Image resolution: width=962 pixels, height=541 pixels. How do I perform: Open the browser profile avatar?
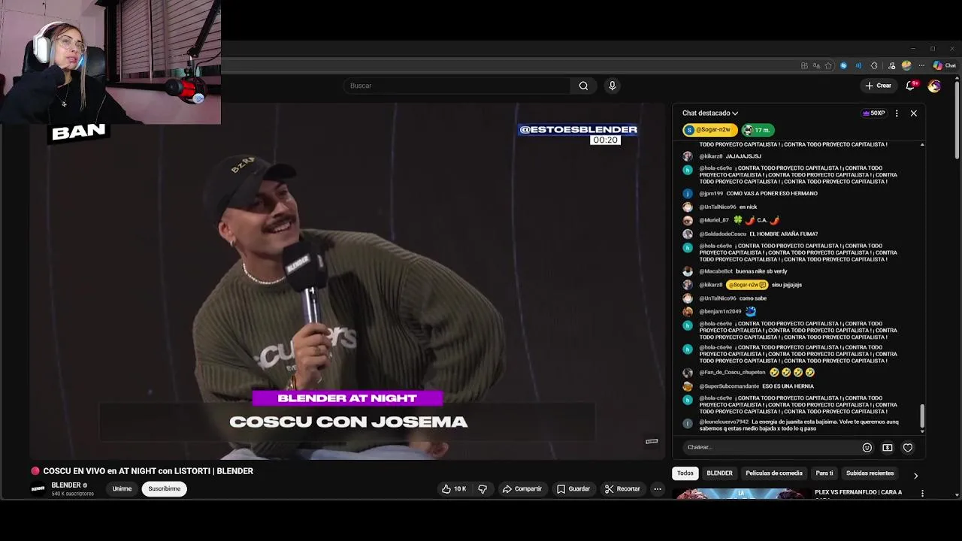tap(906, 65)
